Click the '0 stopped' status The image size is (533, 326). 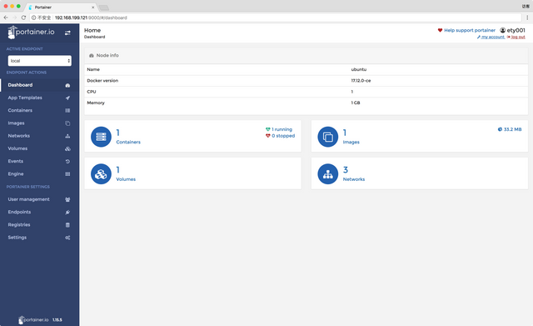pos(283,136)
